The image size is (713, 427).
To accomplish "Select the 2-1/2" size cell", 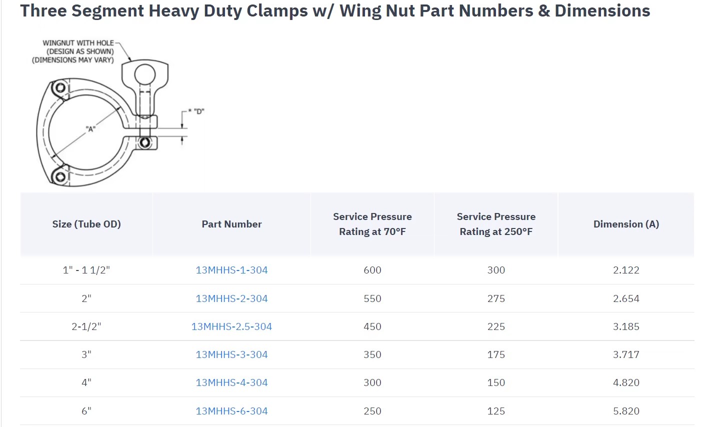I will pyautogui.click(x=86, y=326).
